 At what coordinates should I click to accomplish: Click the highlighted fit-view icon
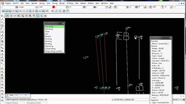tap(38, 16)
